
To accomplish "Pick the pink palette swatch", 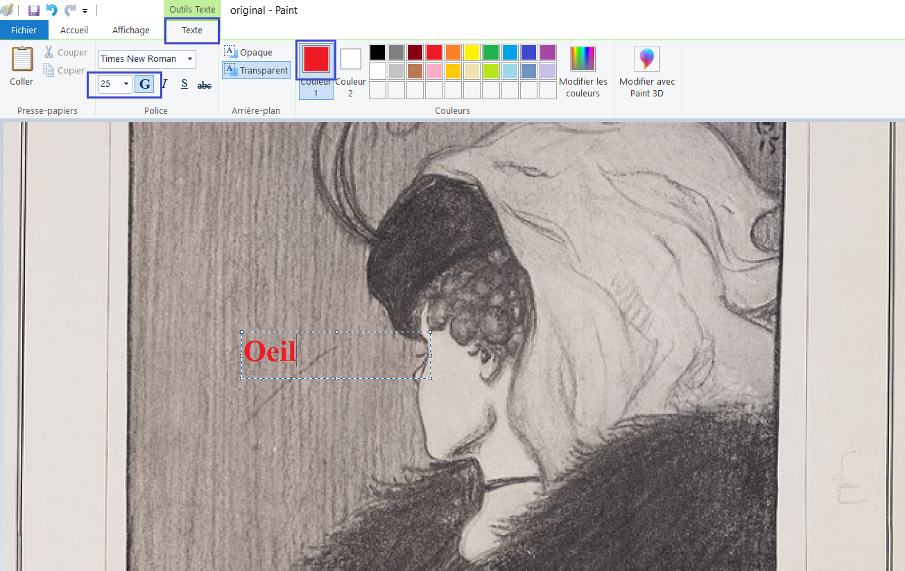I will pyautogui.click(x=434, y=71).
